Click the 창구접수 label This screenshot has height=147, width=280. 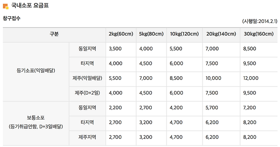pyautogui.click(x=12, y=18)
